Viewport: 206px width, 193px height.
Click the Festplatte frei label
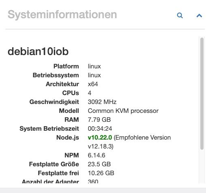(58, 173)
